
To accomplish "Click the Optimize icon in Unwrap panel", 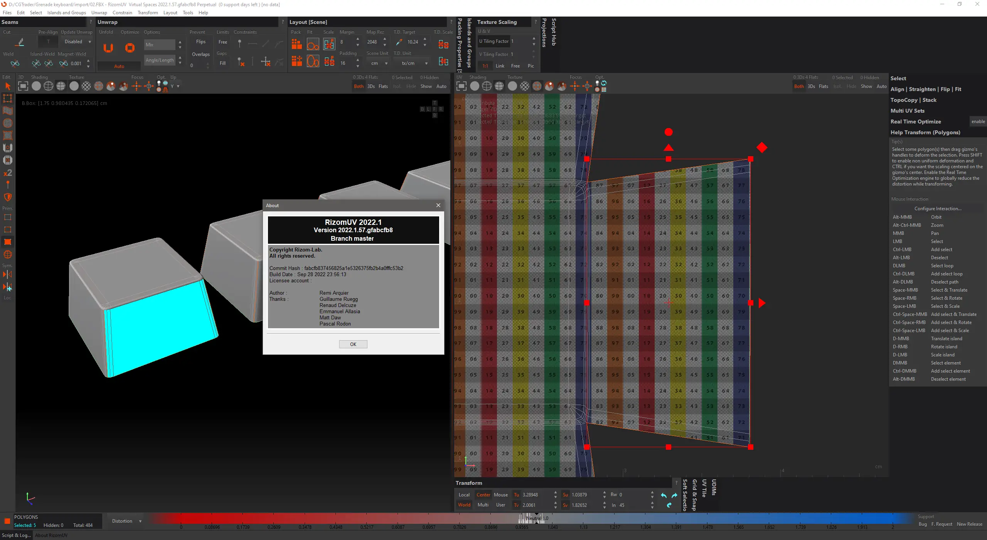I will click(130, 47).
